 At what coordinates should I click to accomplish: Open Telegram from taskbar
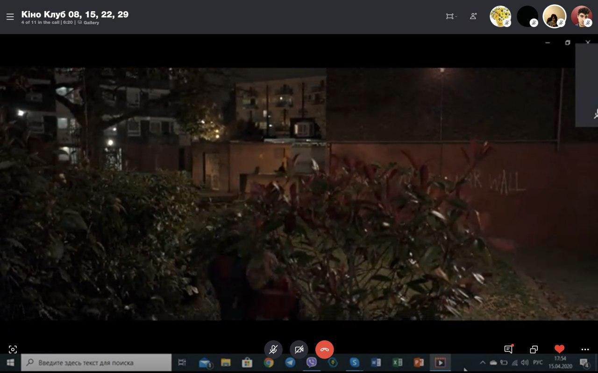pos(290,362)
